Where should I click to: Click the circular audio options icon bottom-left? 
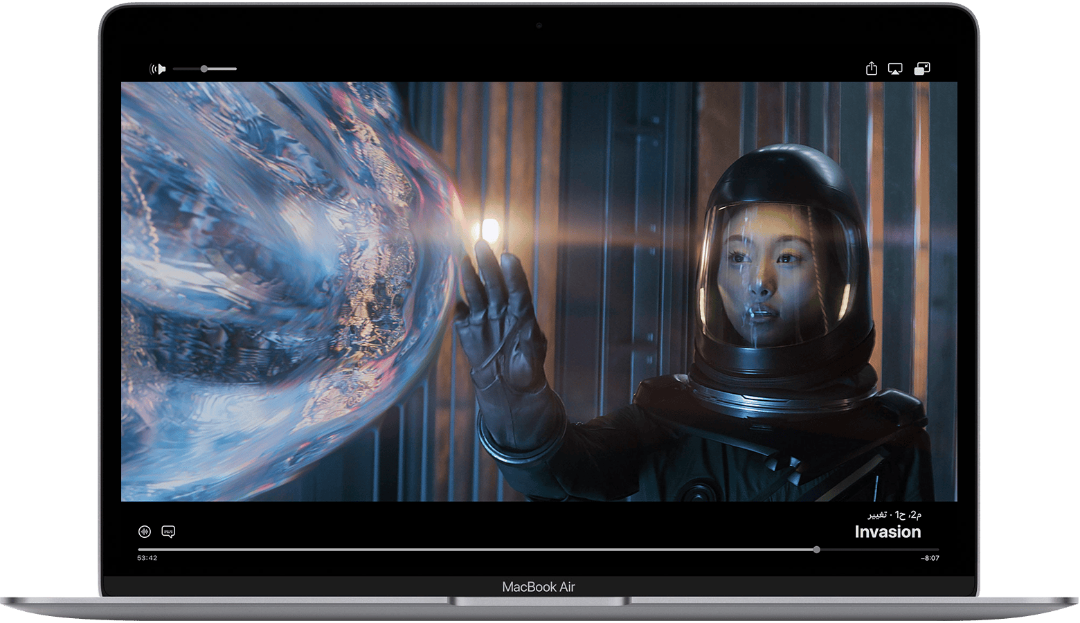tap(143, 532)
